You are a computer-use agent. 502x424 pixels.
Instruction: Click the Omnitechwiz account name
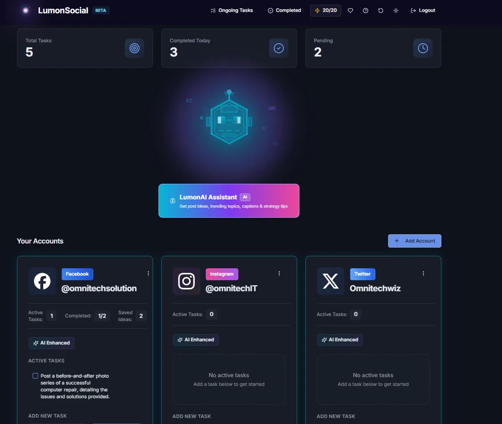pos(375,288)
